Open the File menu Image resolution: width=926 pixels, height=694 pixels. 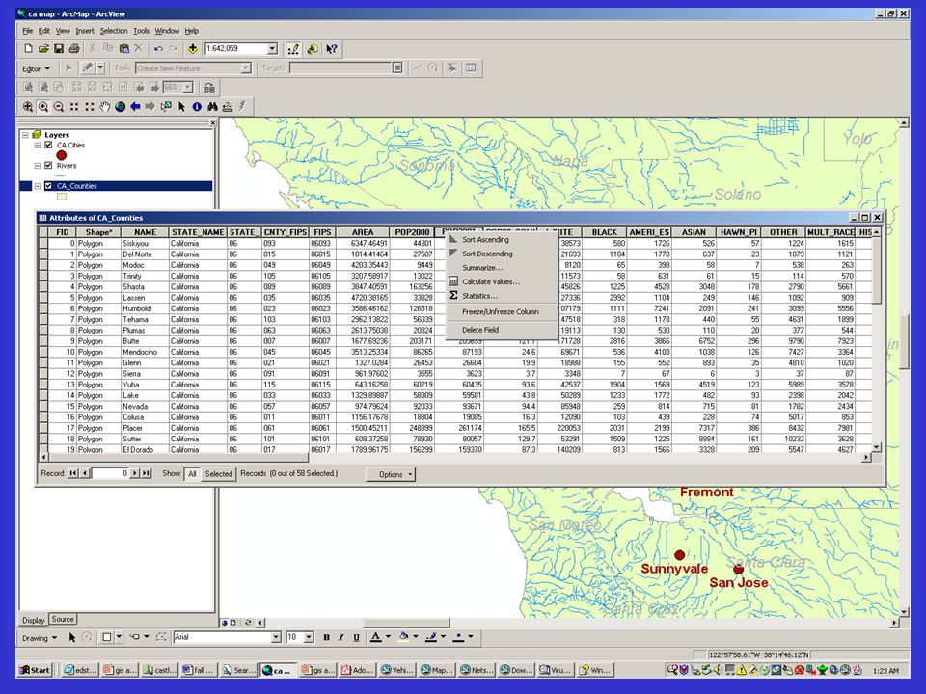pyautogui.click(x=28, y=31)
